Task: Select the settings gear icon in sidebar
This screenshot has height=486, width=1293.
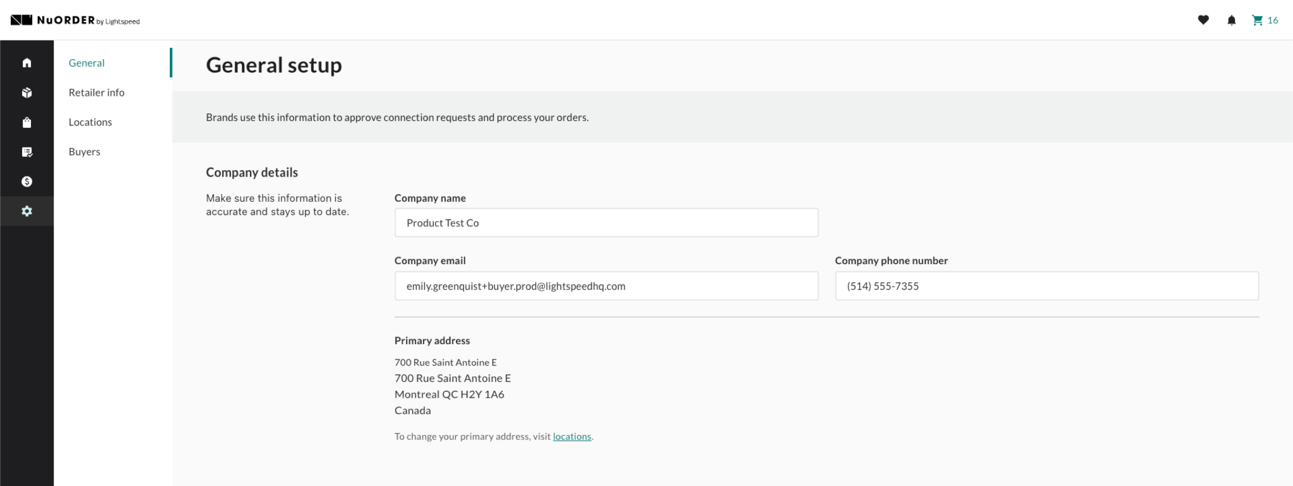Action: [27, 211]
